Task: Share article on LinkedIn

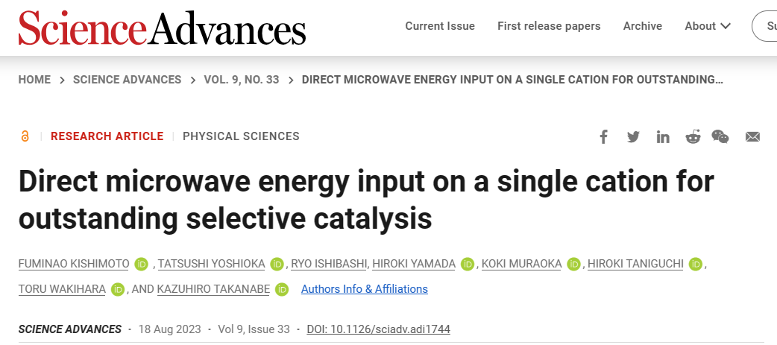Action: point(663,136)
